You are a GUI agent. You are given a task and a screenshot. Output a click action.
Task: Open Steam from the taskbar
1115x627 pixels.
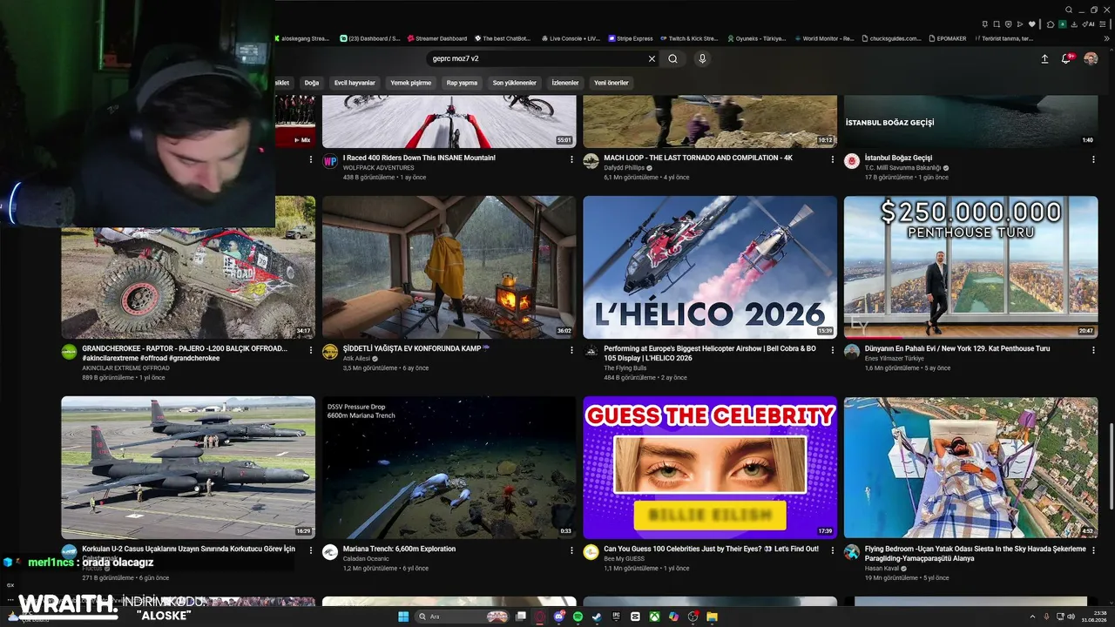(597, 617)
